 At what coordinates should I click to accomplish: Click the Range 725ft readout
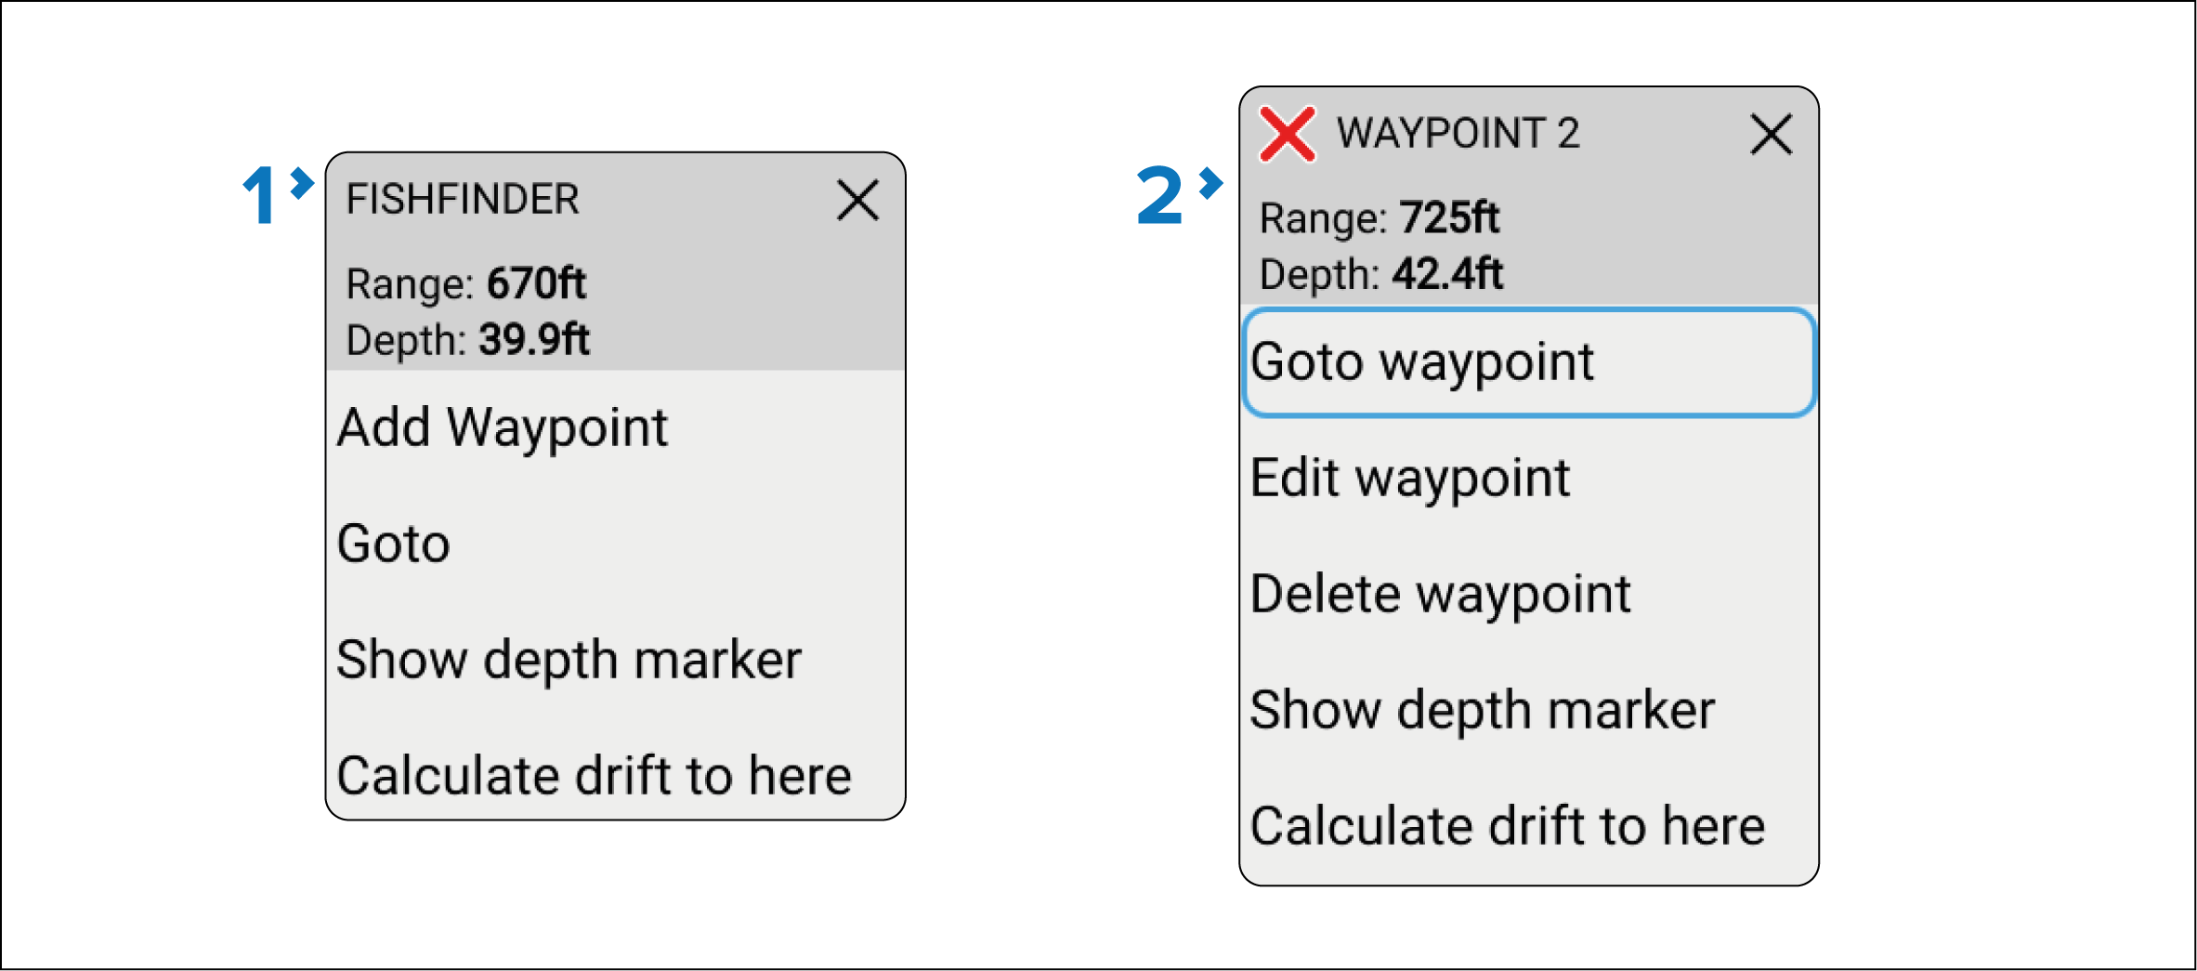[x=1379, y=219]
